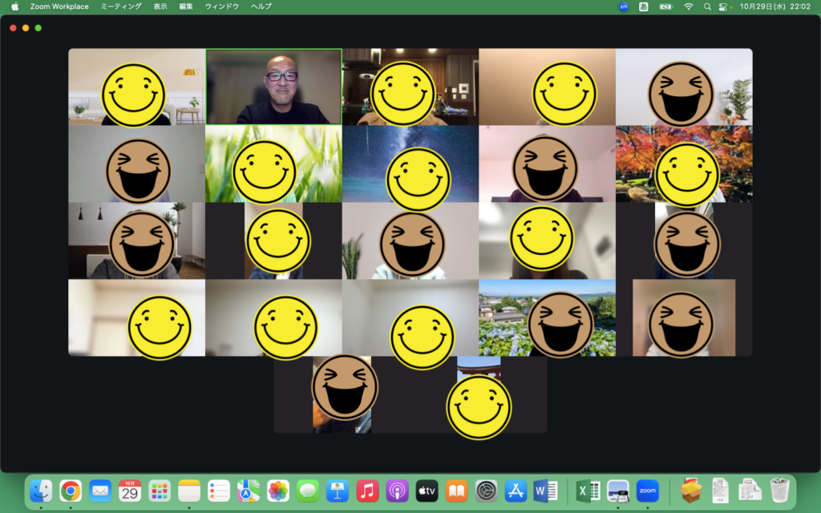Viewport: 821px width, 513px height.
Task: Open the Wi-Fi status menu
Action: pyautogui.click(x=688, y=6)
